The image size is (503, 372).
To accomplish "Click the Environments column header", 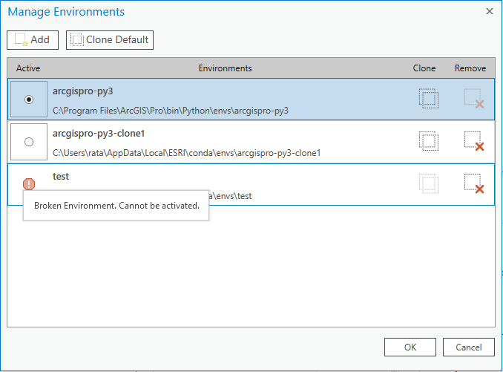I will coord(225,68).
